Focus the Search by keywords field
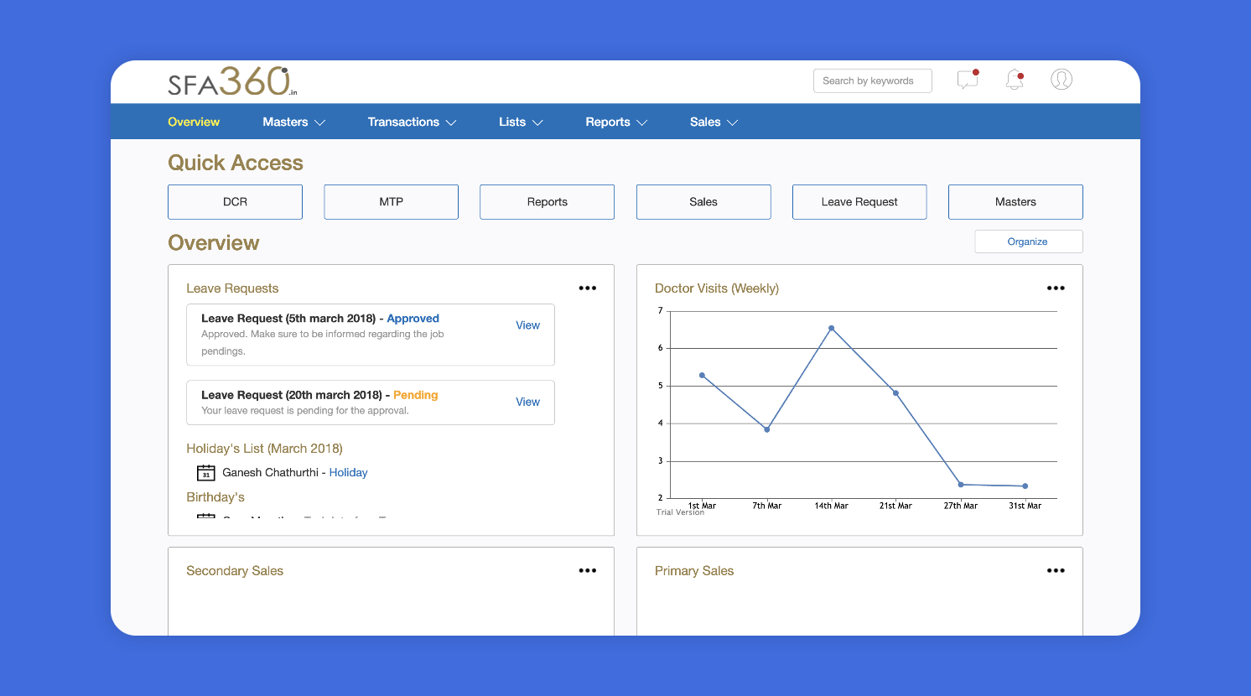Screen dimensions: 1251x696 pyautogui.click(x=872, y=81)
